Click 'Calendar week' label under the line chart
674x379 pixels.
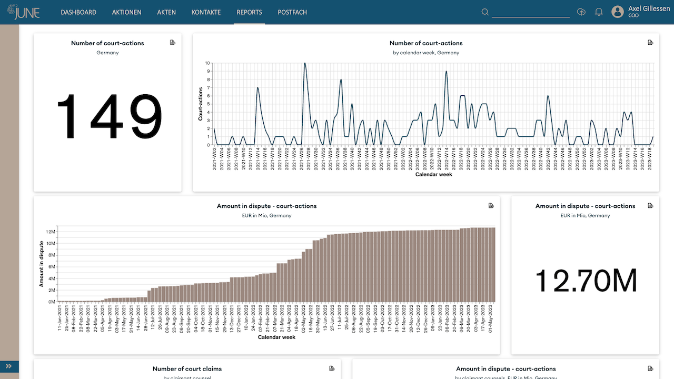[x=433, y=174]
